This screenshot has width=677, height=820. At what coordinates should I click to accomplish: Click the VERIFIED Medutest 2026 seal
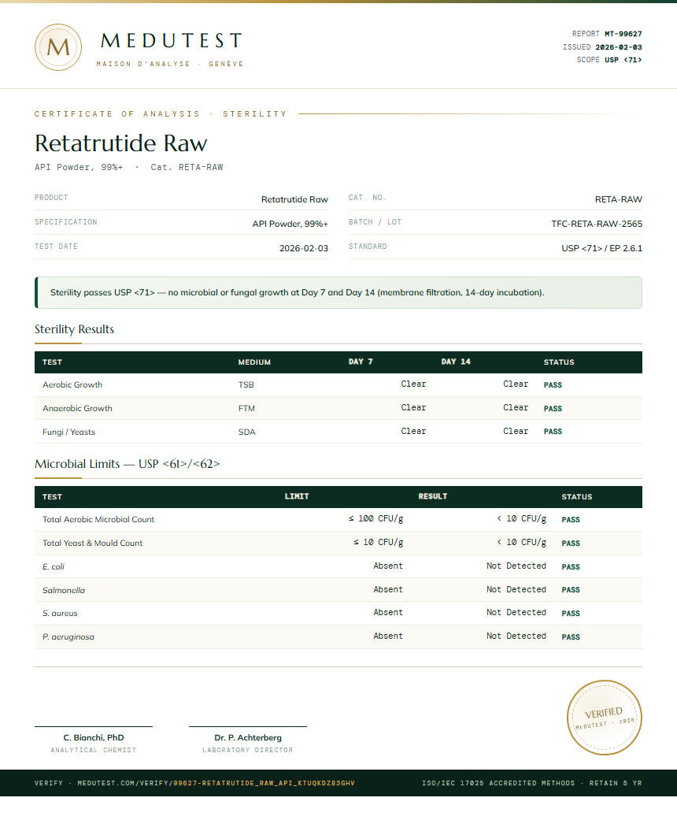605,718
